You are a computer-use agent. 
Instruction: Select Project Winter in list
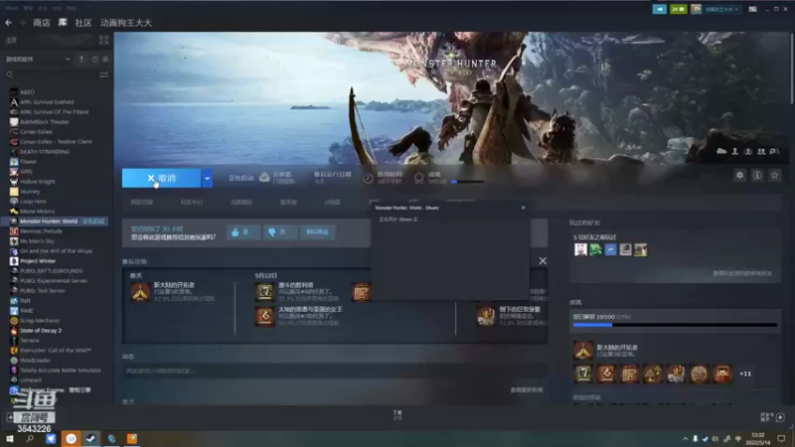click(38, 261)
